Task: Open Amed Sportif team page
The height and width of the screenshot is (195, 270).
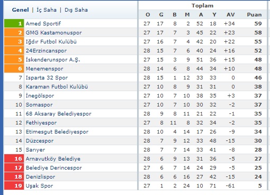Action: coord(43,23)
